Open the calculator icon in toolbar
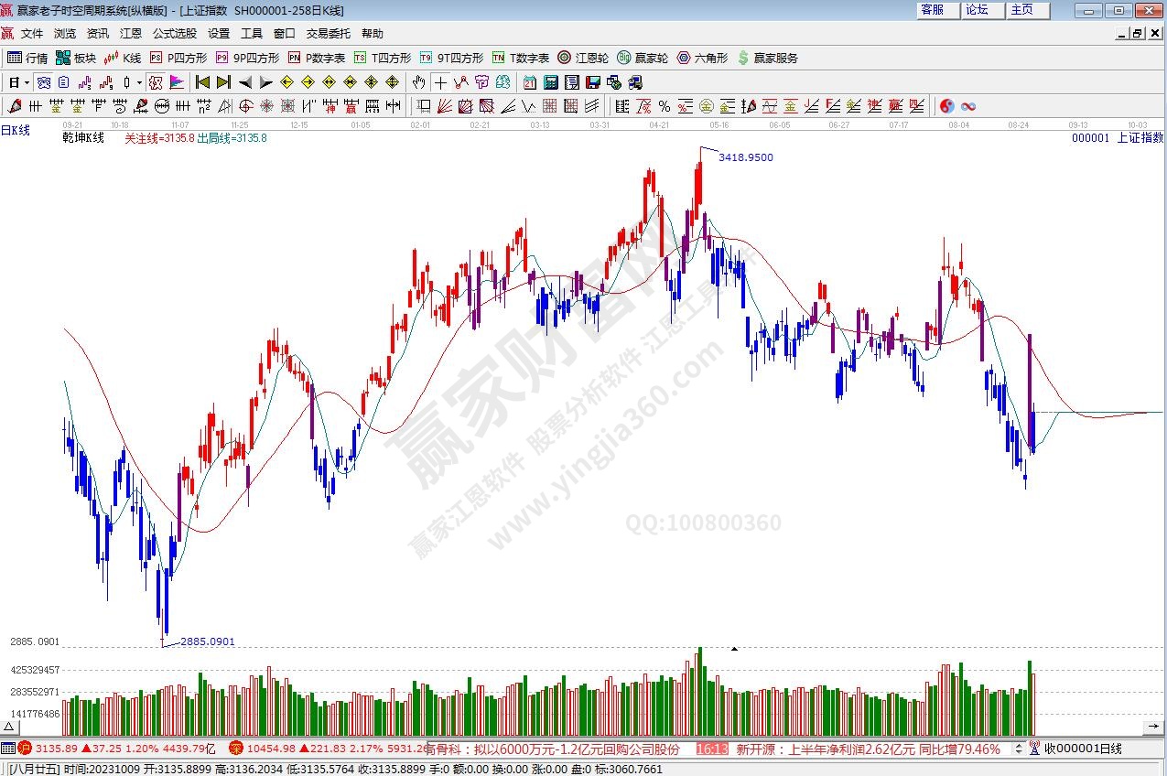This screenshot has height=776, width=1167. (x=550, y=82)
